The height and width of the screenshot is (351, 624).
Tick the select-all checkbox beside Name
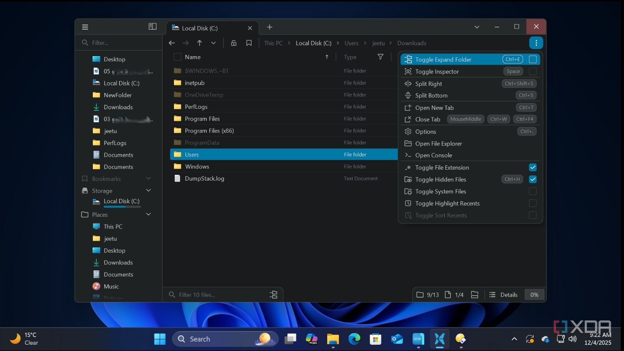177,57
